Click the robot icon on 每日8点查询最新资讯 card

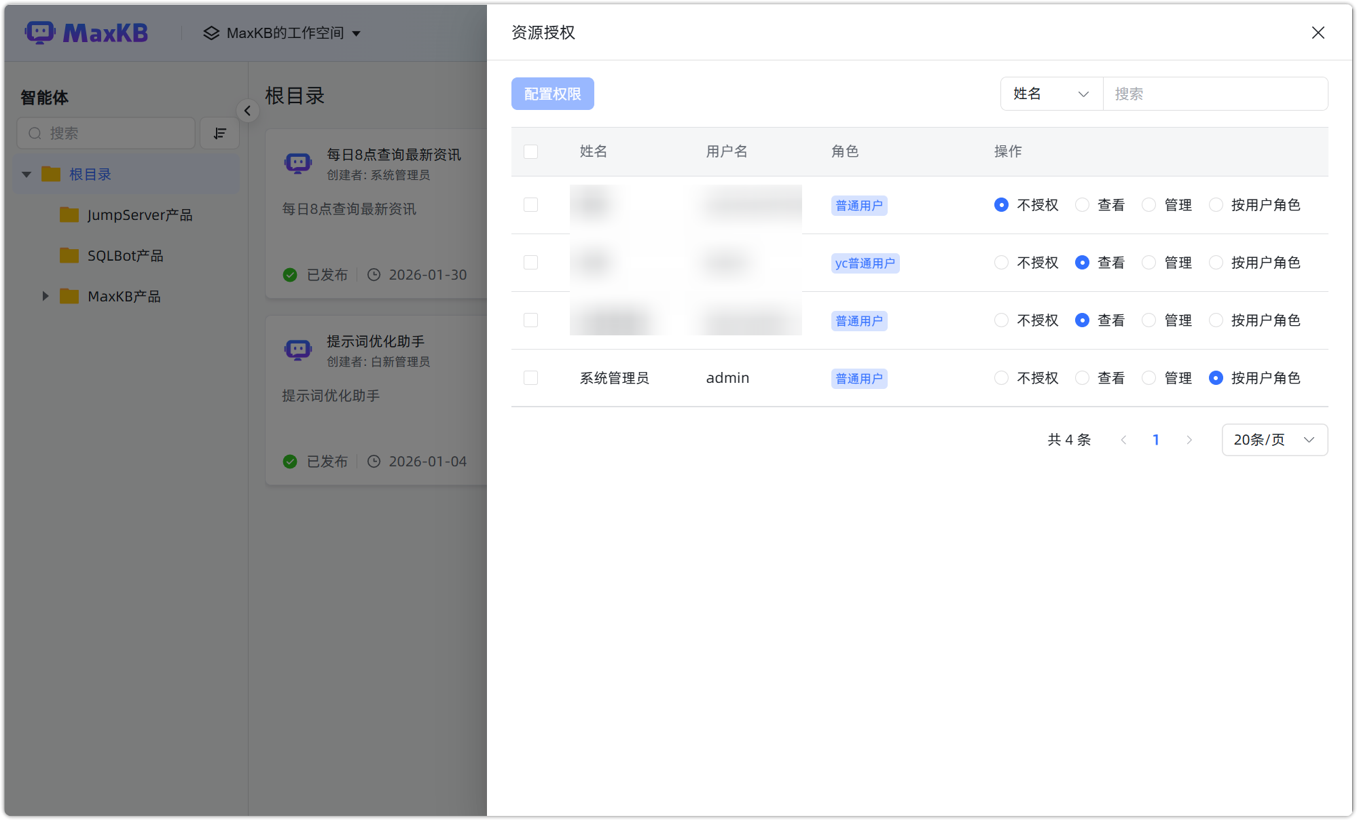(297, 162)
